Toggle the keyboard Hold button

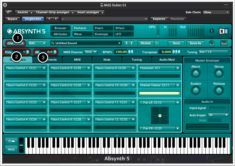pyautogui.click(x=11, y=149)
